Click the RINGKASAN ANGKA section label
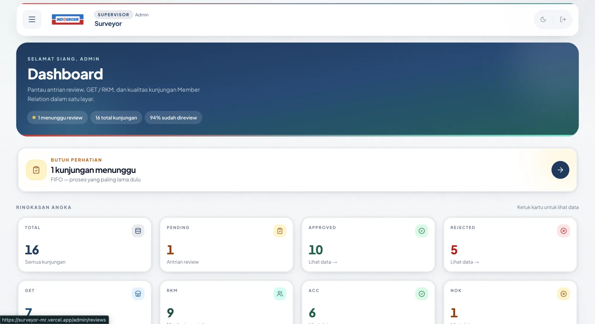 [44, 208]
